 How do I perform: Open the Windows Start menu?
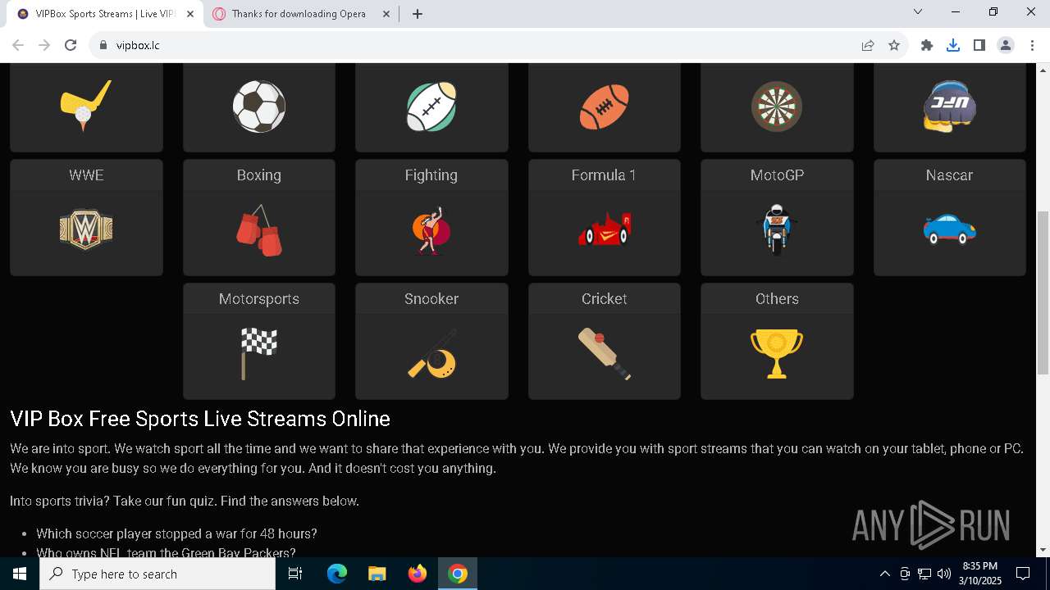point(20,574)
